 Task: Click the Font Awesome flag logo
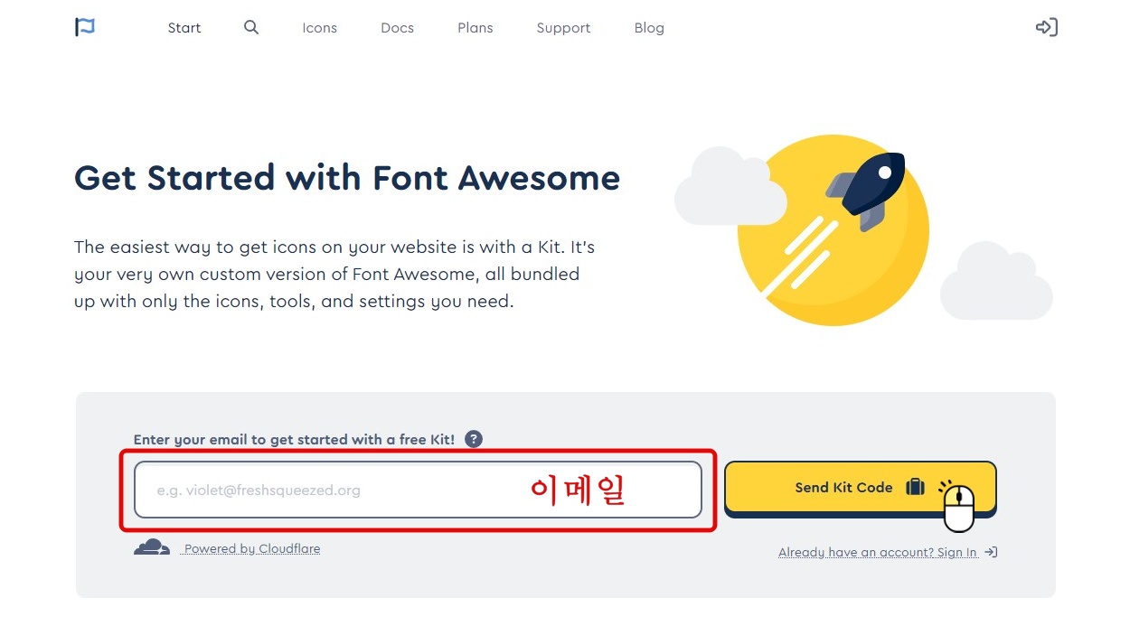click(x=85, y=28)
